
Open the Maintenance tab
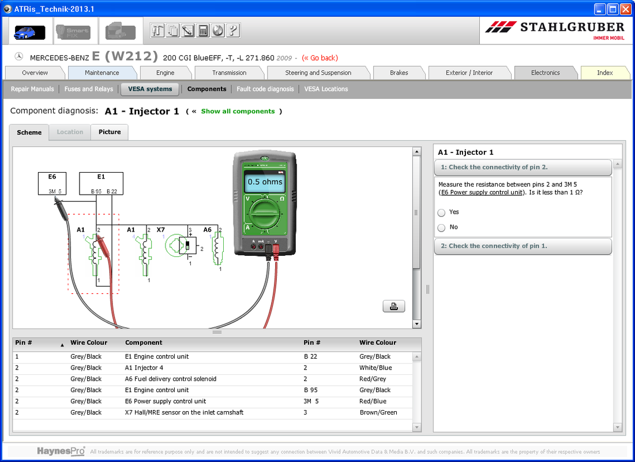tap(102, 73)
